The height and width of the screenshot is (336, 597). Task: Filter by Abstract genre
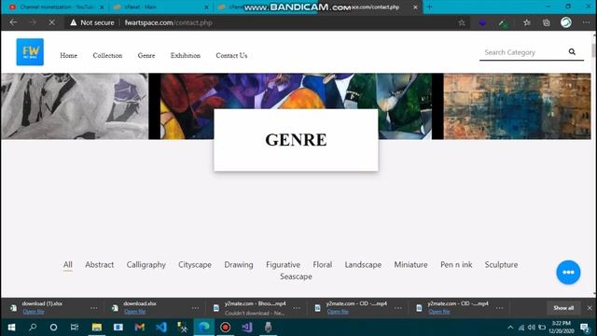coord(100,265)
